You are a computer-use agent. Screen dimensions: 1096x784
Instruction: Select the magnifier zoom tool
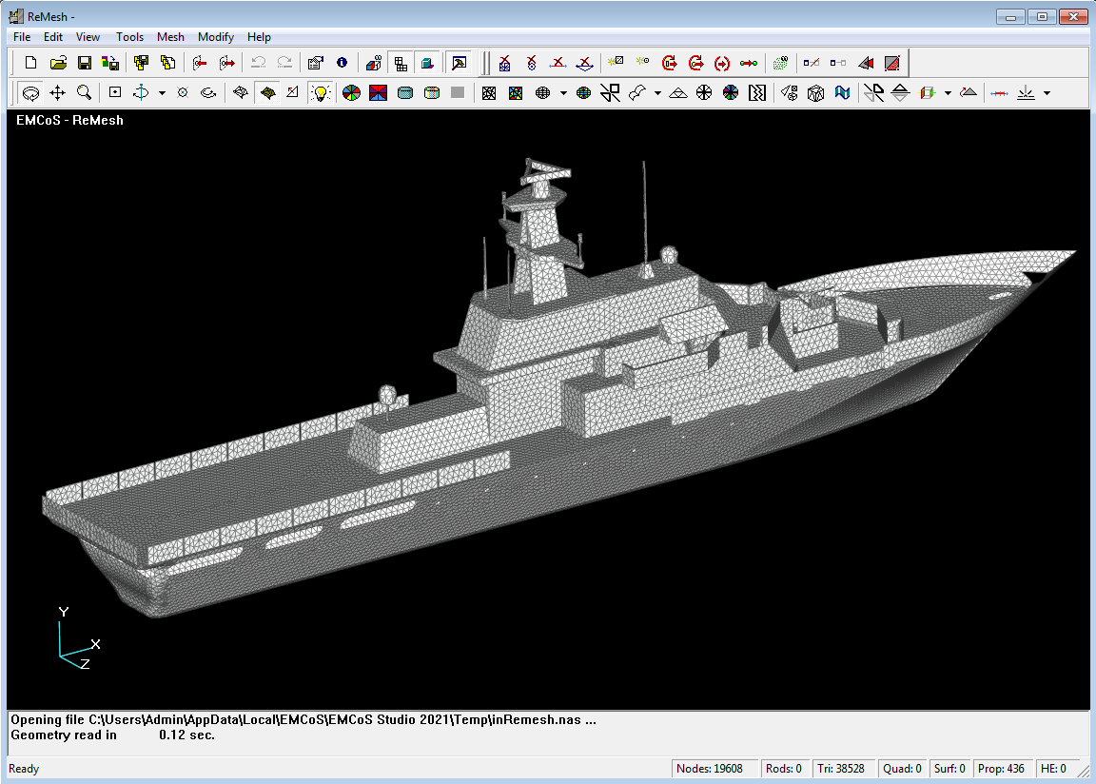84,93
